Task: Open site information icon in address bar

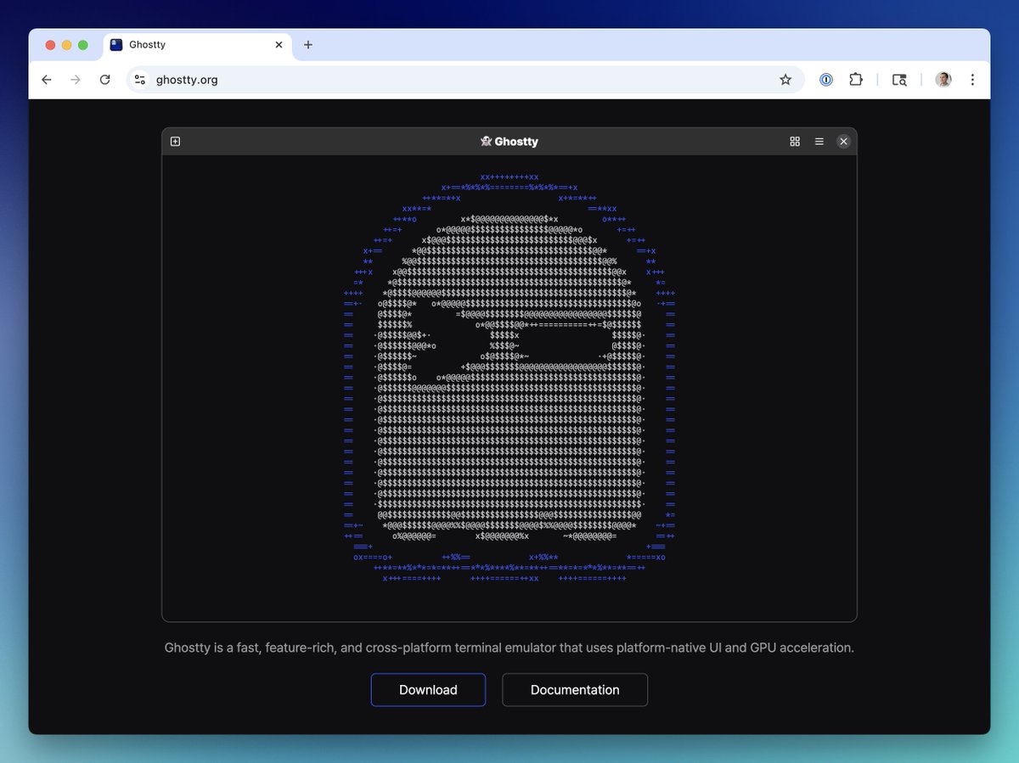Action: [140, 80]
